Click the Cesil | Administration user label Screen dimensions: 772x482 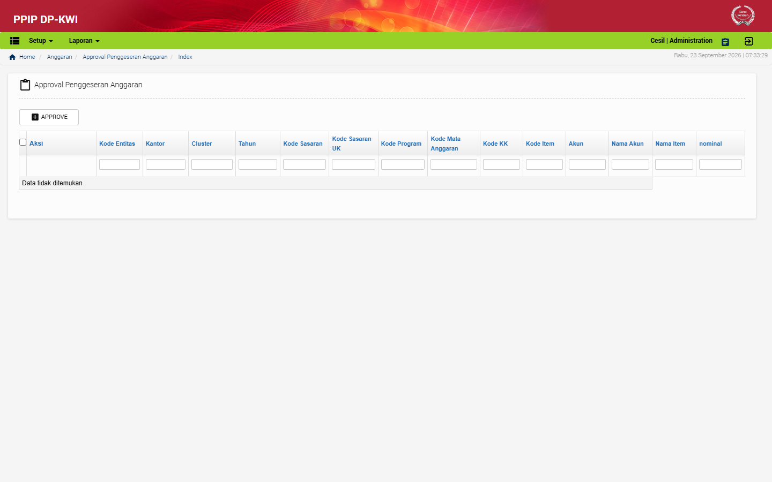click(x=681, y=41)
